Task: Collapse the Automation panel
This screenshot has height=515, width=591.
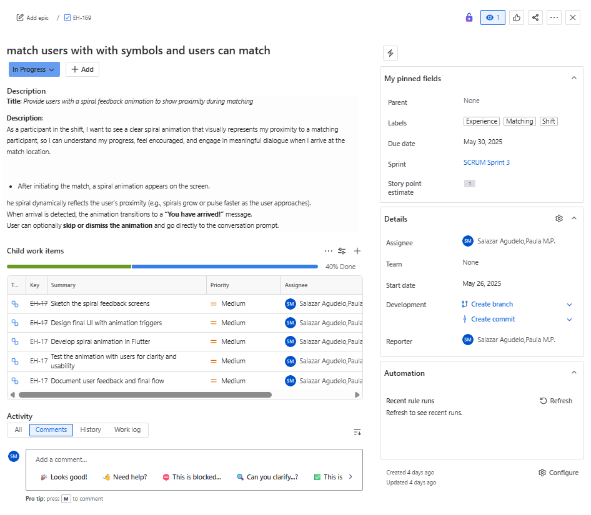Action: 574,373
